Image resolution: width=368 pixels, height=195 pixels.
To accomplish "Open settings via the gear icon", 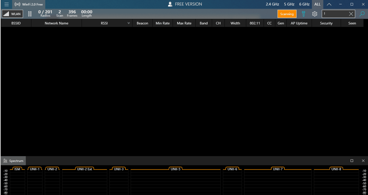I will 315,14.
